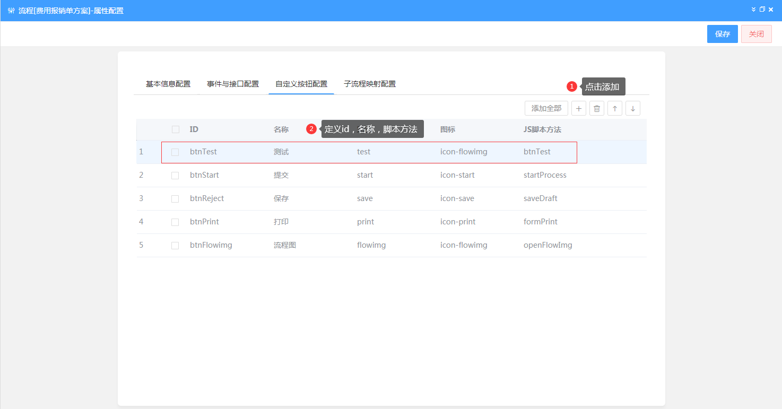
Task: Click the 保存 name cell in table
Action: point(281,198)
